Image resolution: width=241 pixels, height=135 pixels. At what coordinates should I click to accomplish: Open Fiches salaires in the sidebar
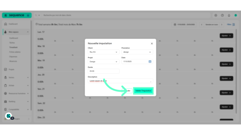(15, 52)
